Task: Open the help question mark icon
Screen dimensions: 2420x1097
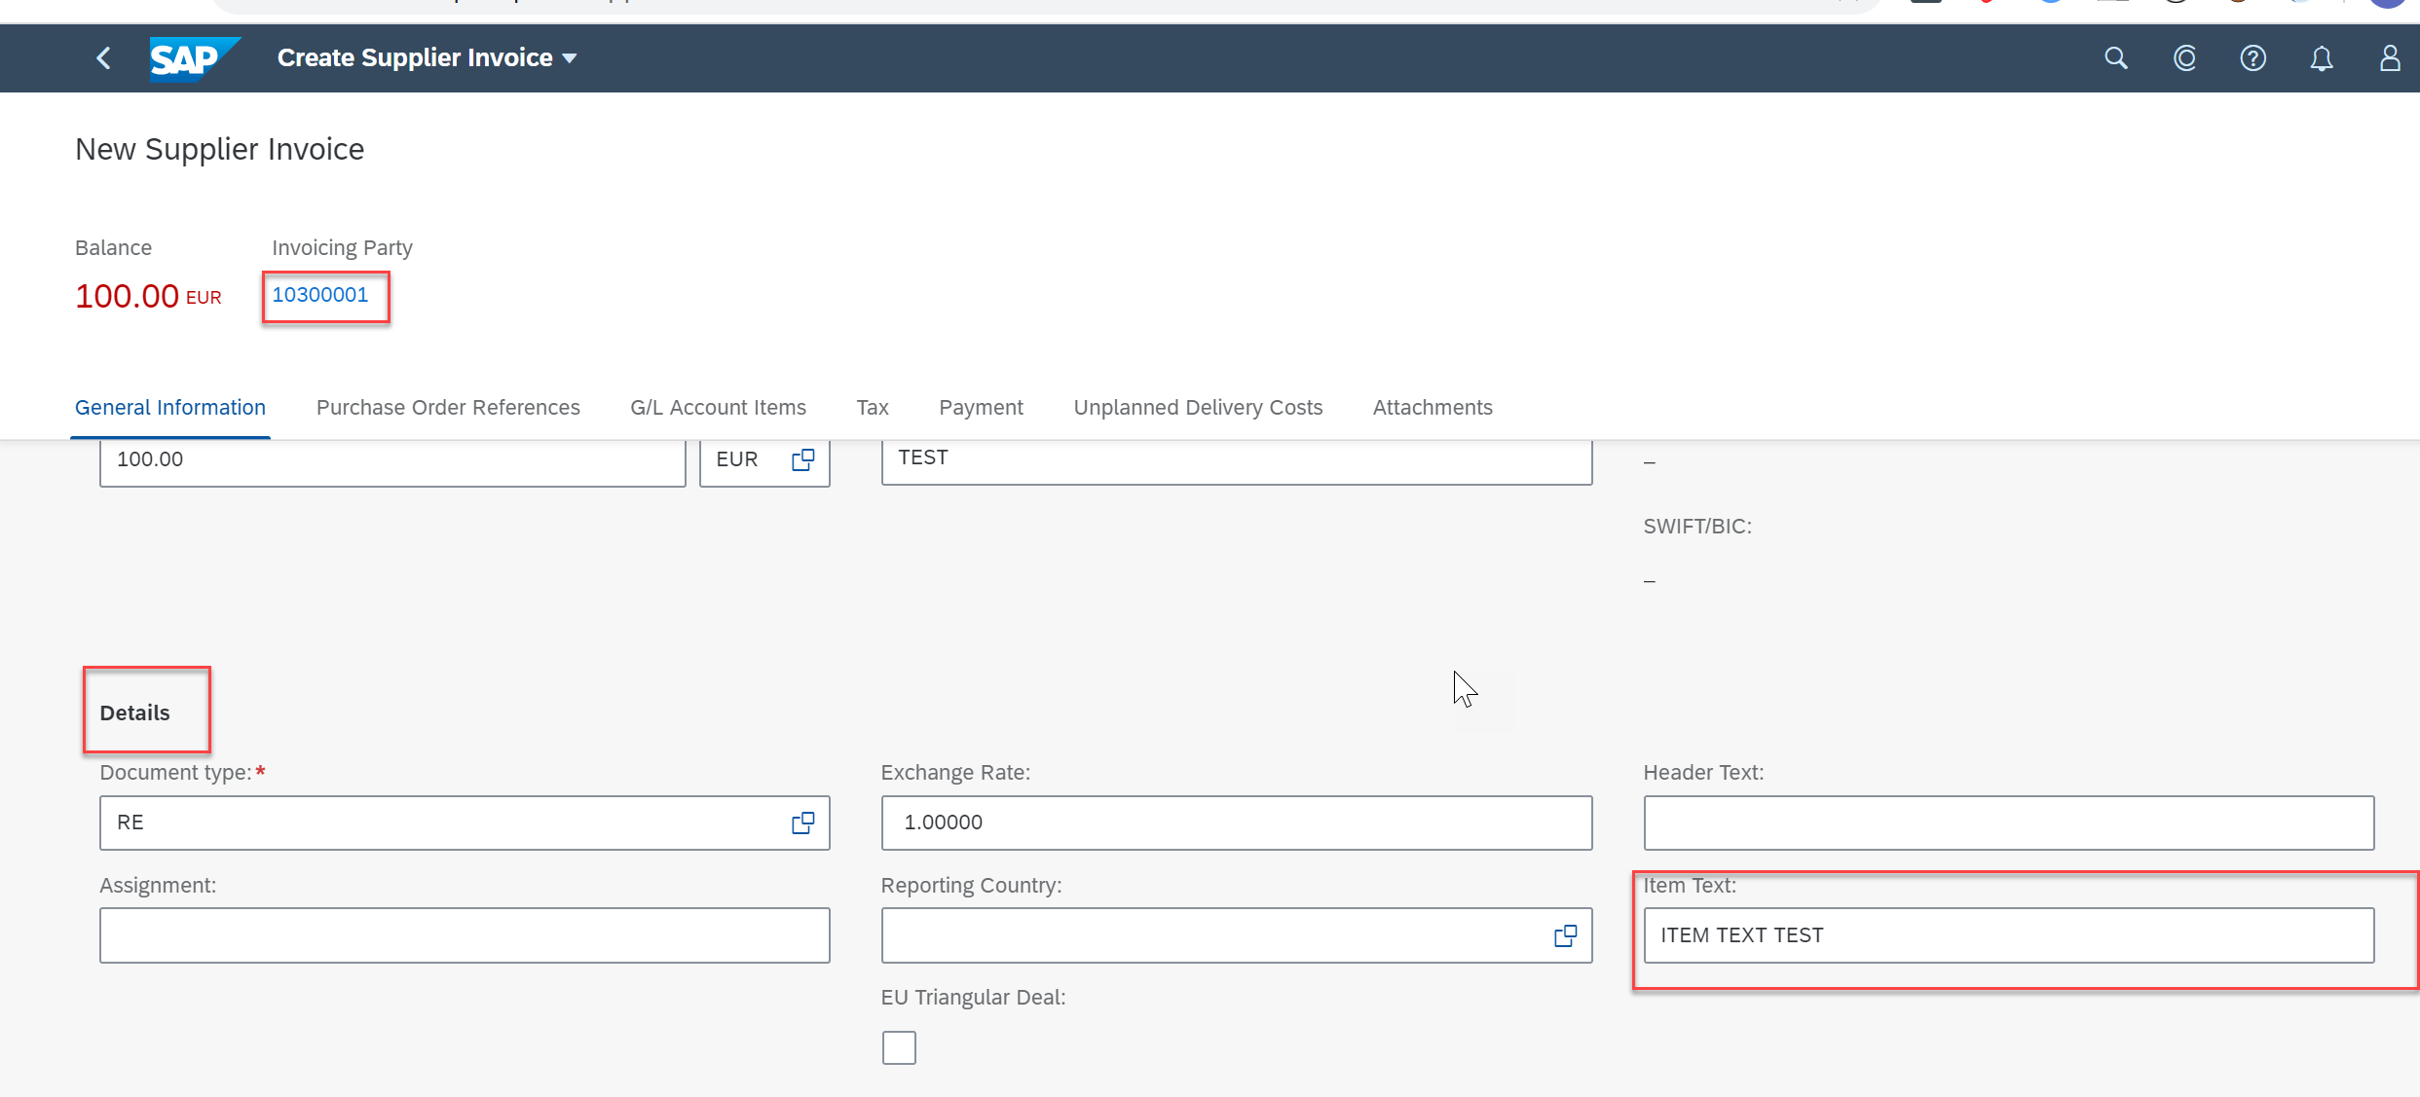Action: (x=2252, y=58)
